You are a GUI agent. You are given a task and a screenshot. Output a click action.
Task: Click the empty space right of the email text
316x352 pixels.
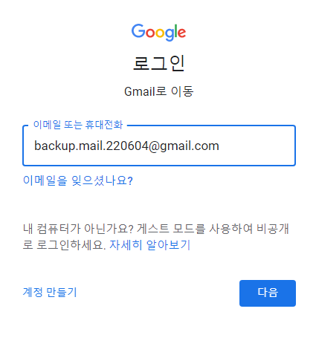(x=257, y=146)
